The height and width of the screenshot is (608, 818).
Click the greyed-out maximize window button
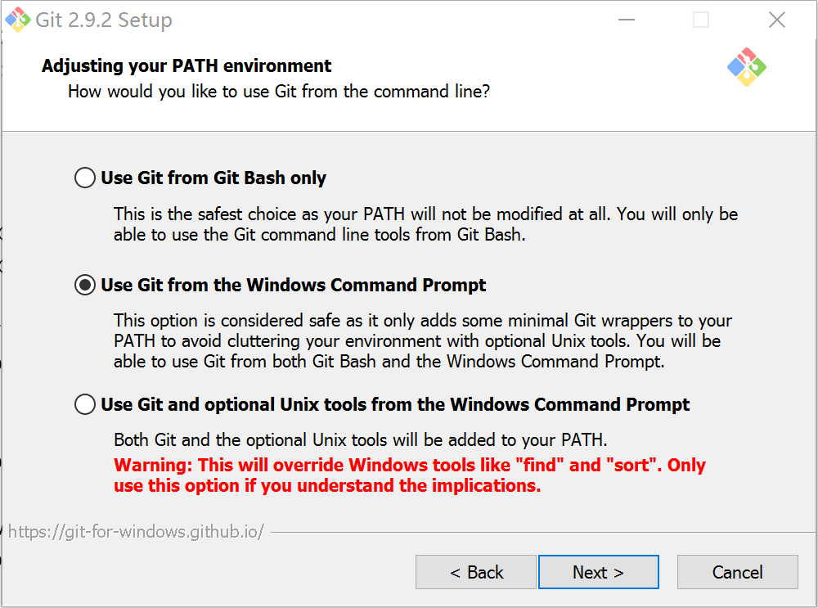coord(701,20)
